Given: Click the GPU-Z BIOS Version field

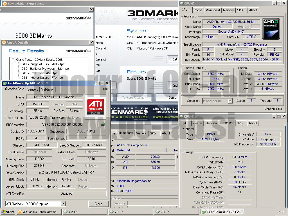Looking at the screenshot, I should tap(62, 125).
